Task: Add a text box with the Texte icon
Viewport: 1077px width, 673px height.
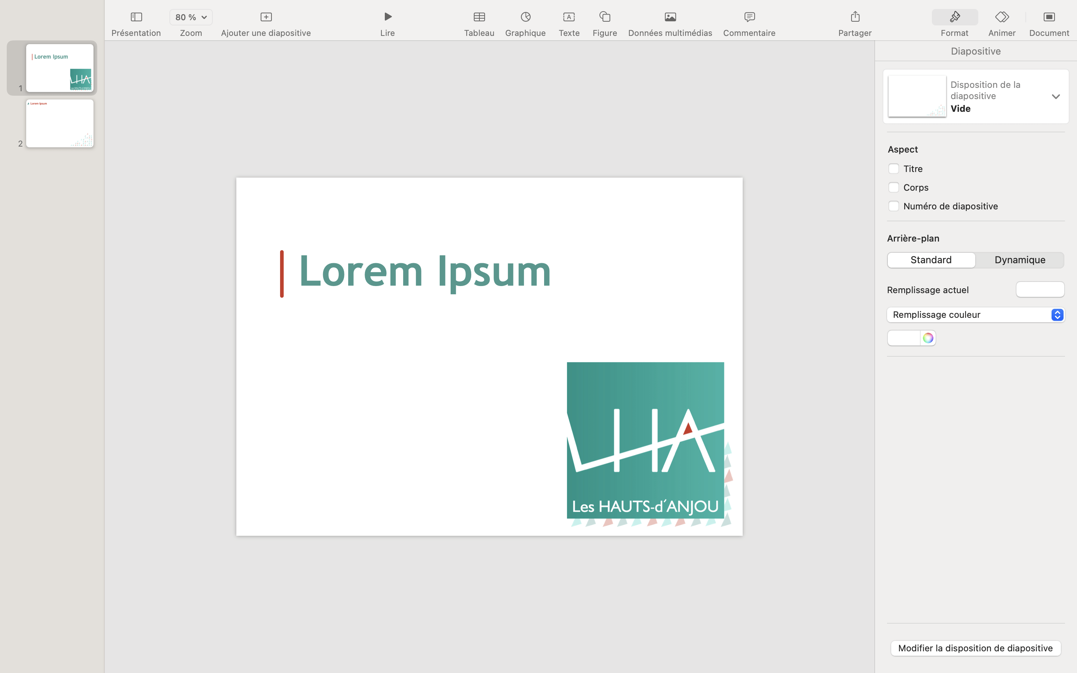Action: (569, 17)
